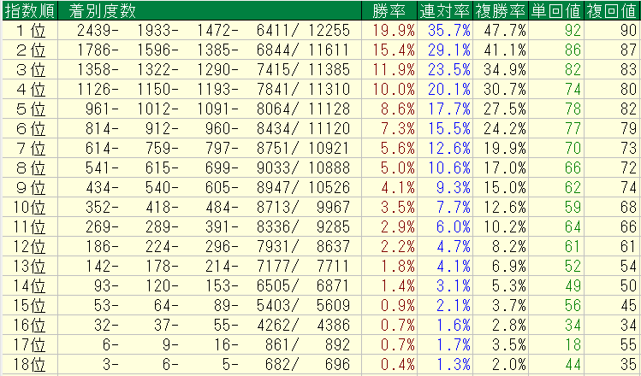Select the 18位 row label

[x=28, y=364]
